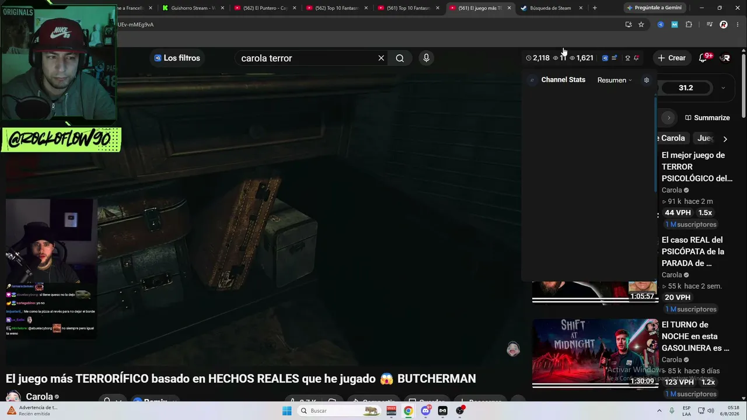Click the 1,621 views stat
Viewport: 747px width, 420px height.
click(581, 58)
